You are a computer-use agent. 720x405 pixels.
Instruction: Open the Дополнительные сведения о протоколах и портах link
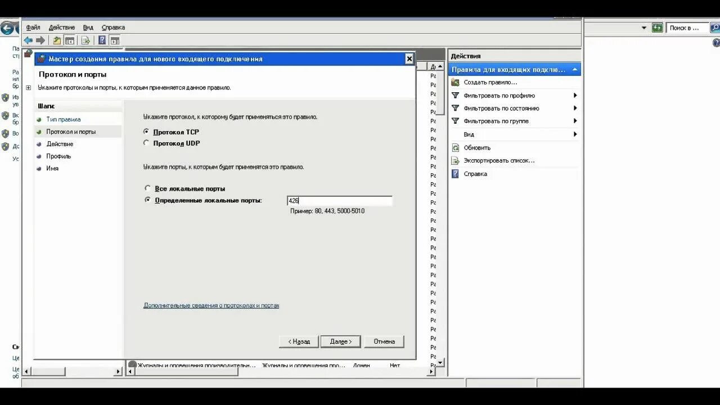click(x=211, y=305)
